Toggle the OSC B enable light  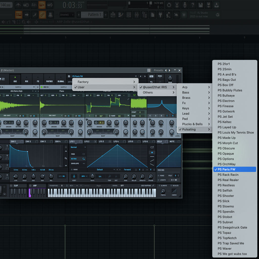42,87
